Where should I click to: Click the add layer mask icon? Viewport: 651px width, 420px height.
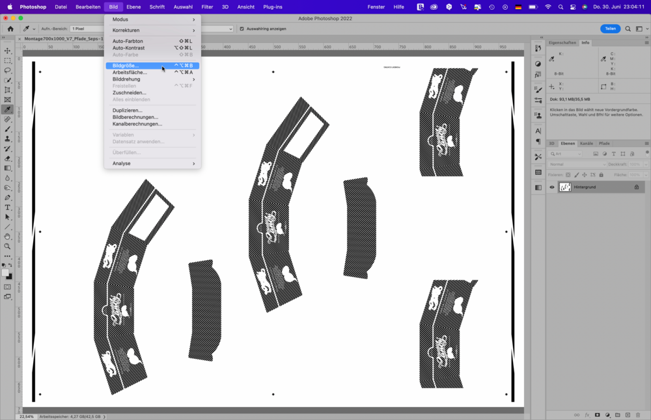click(x=598, y=415)
